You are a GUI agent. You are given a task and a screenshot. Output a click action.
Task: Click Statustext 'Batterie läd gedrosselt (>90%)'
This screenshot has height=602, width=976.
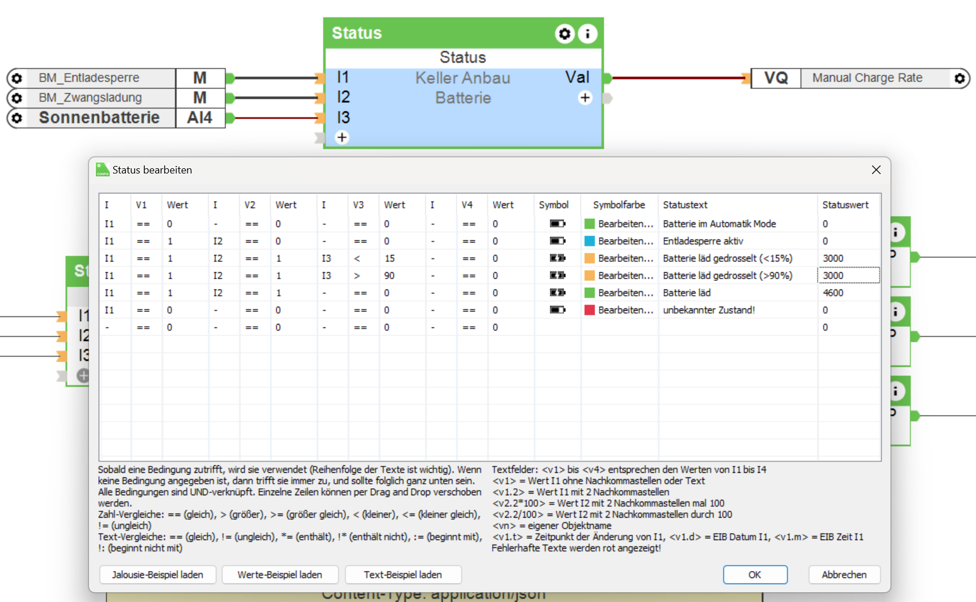728,276
